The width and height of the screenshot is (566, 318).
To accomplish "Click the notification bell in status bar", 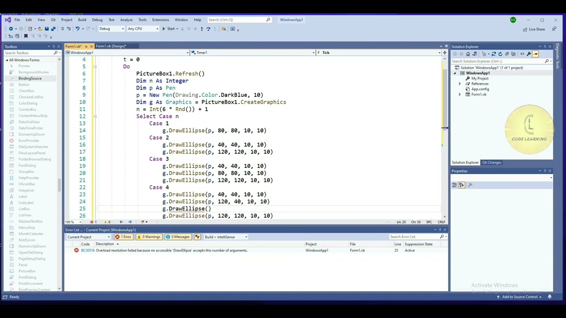I will click(x=550, y=297).
